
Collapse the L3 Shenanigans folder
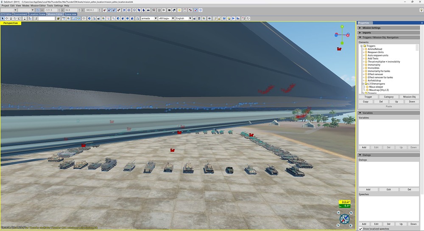(363, 84)
